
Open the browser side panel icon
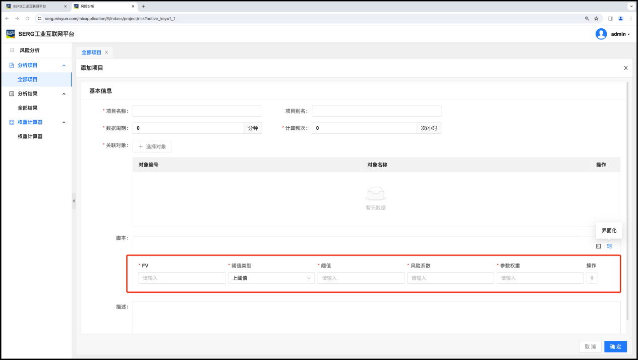(610, 18)
